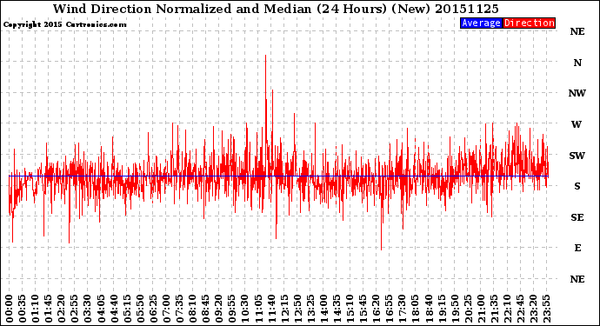Click the S axis label
Image resolution: width=600 pixels, height=326 pixels.
pyautogui.click(x=577, y=186)
